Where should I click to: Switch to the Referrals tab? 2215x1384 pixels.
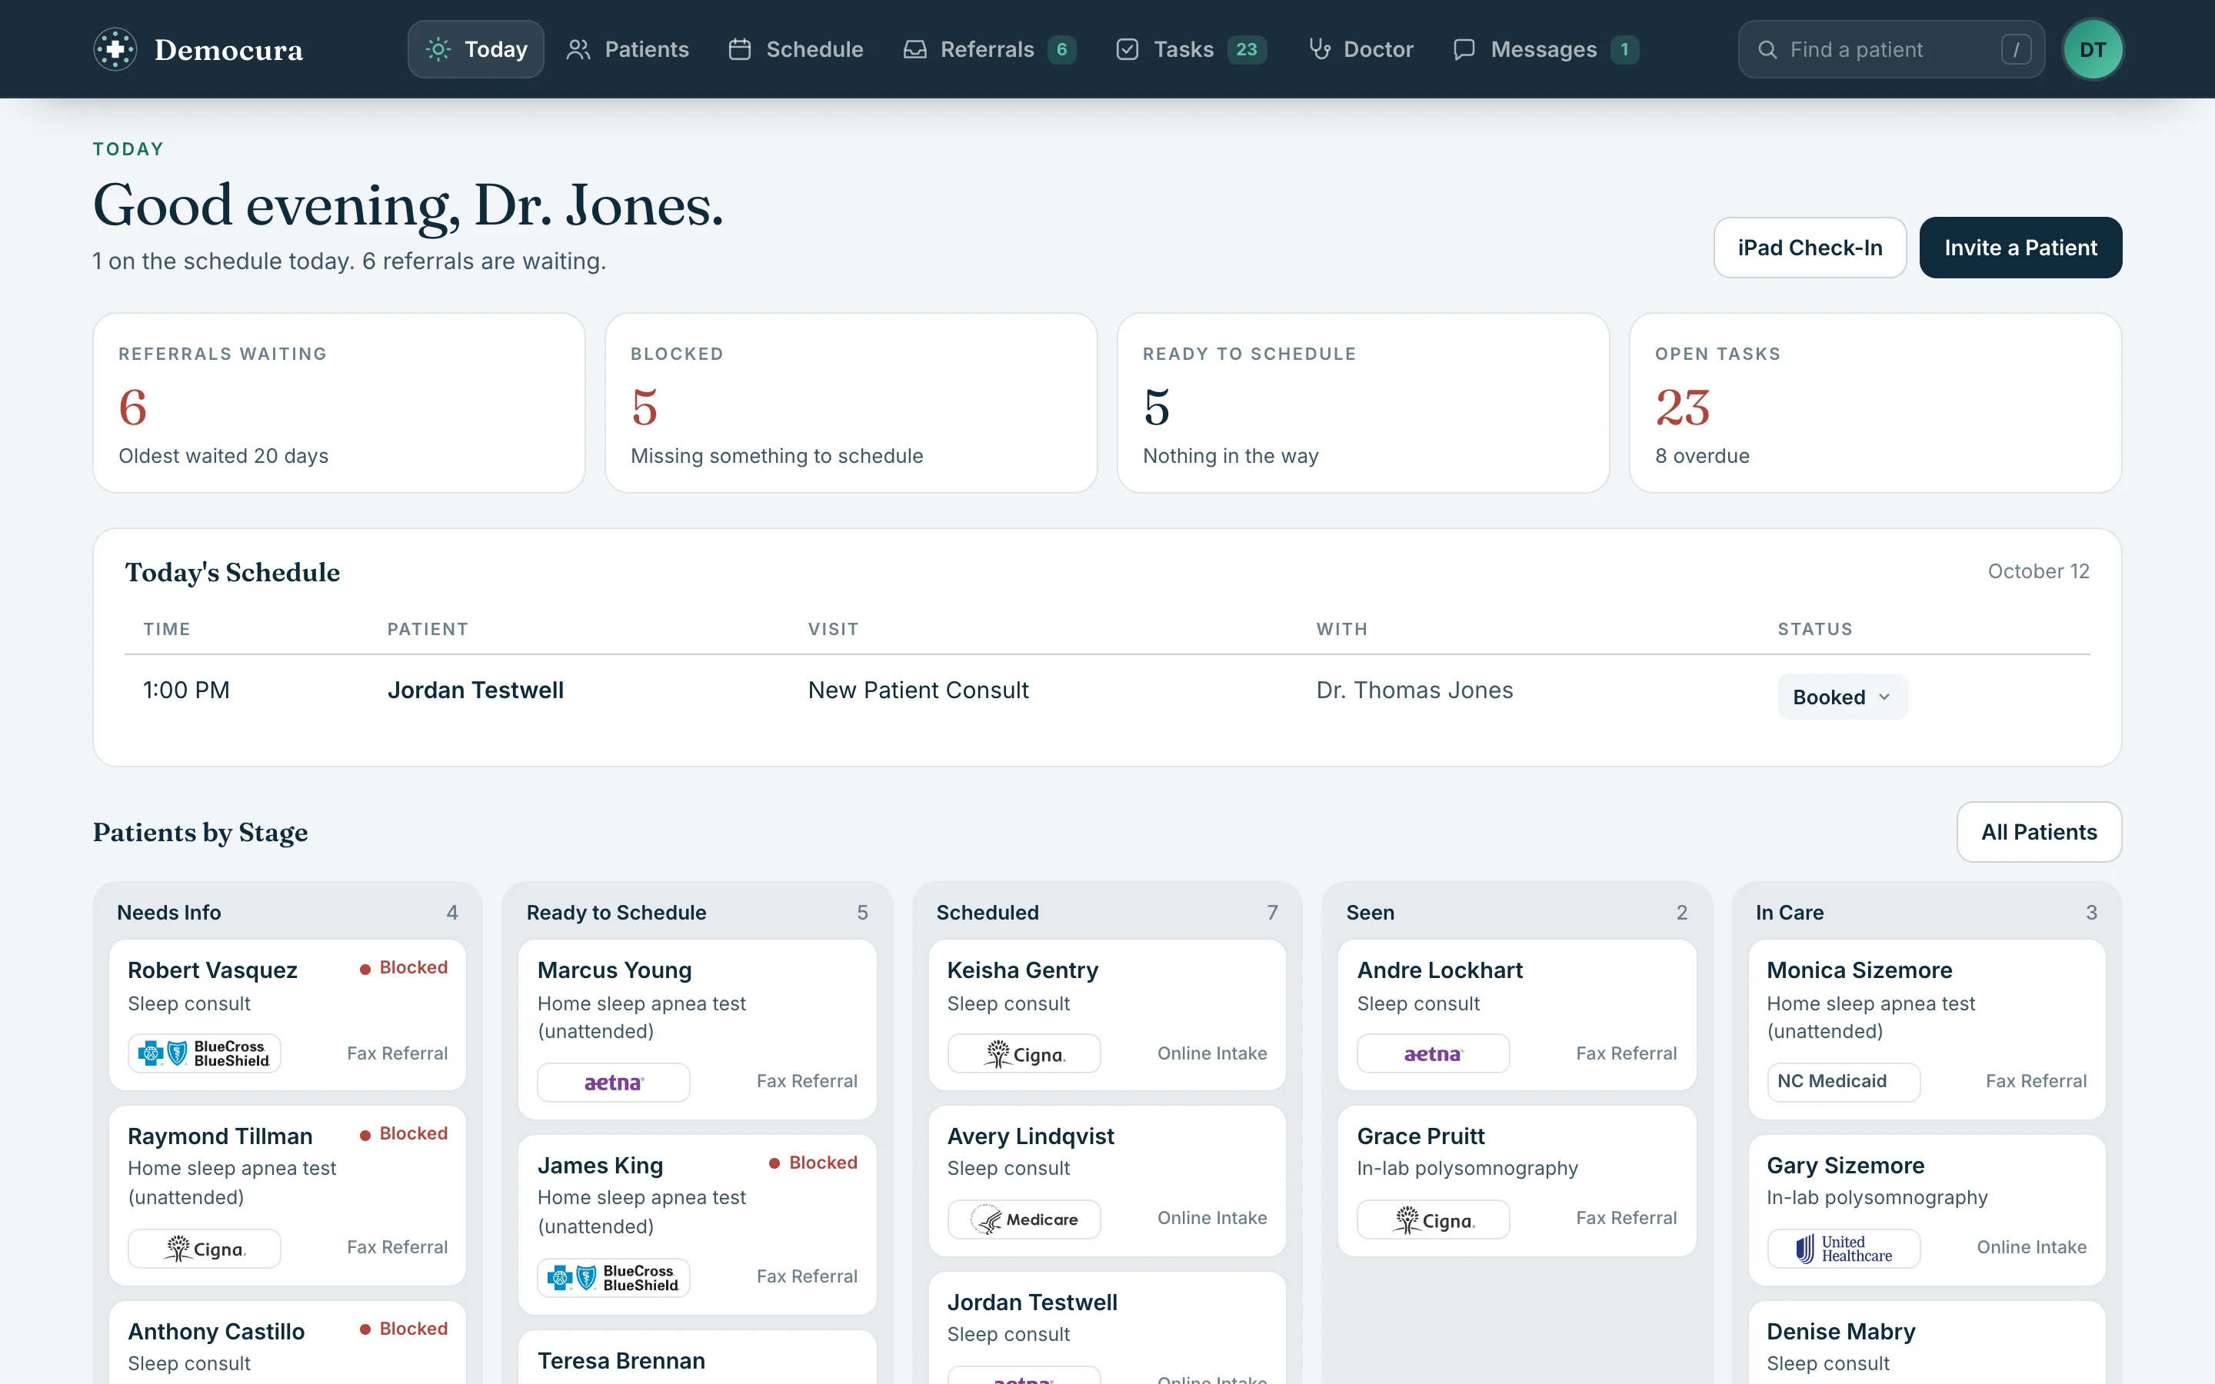point(989,49)
